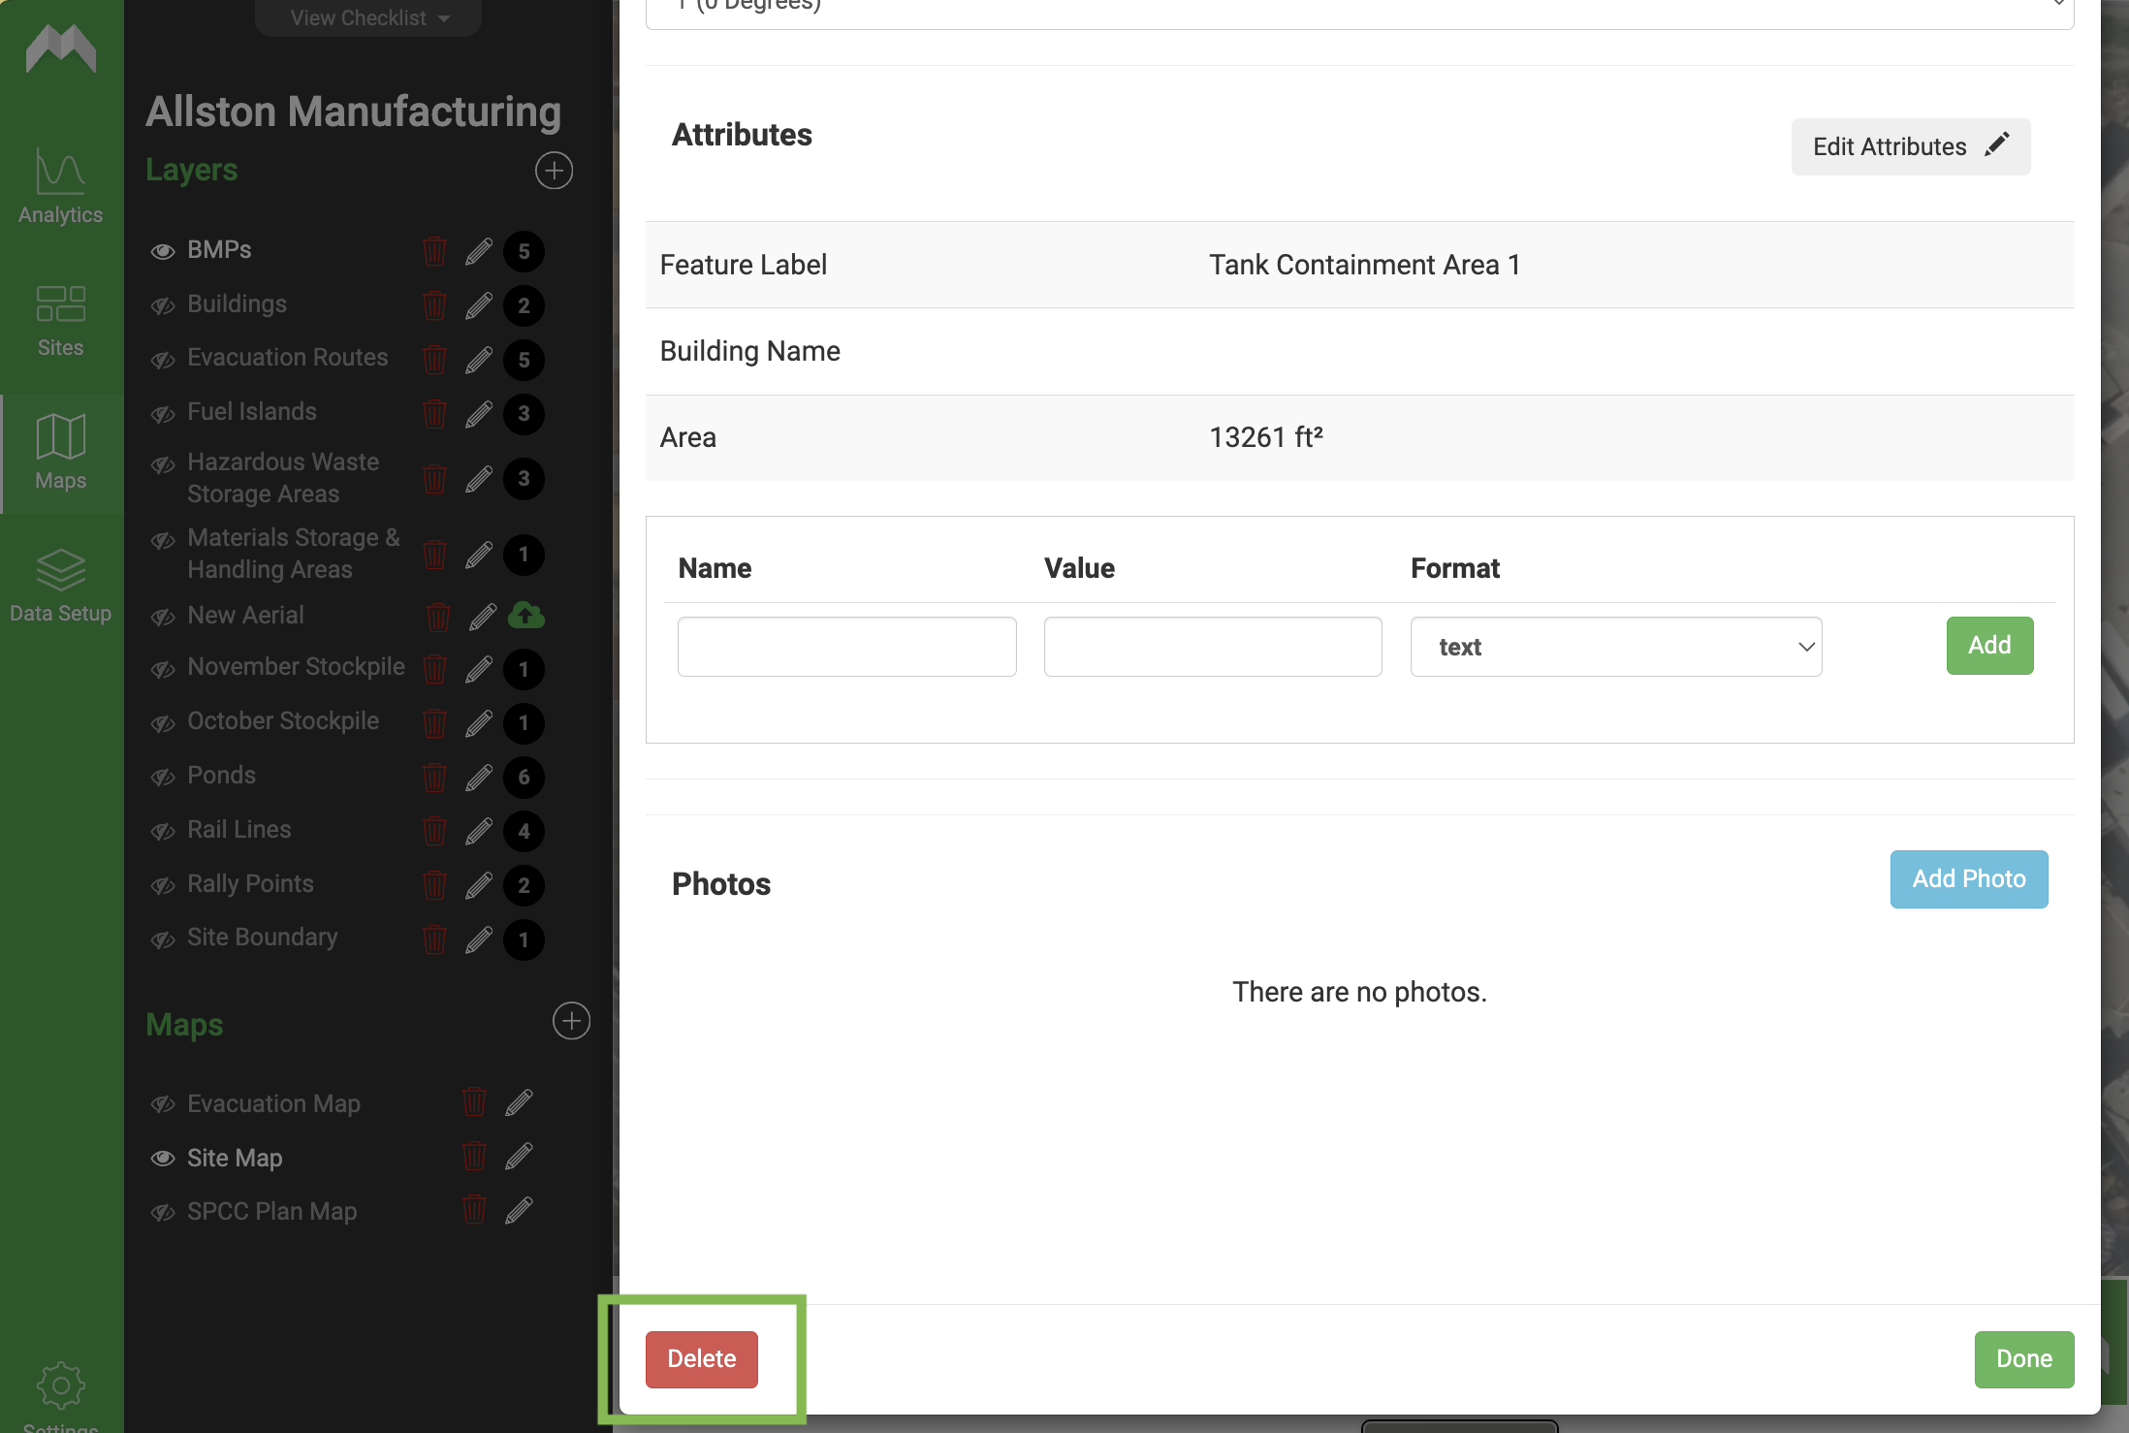Edit the SPCC Plan Map pencil
The width and height of the screenshot is (2129, 1433).
click(519, 1210)
